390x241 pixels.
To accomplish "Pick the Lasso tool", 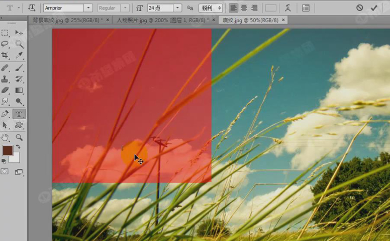I will [5, 44].
